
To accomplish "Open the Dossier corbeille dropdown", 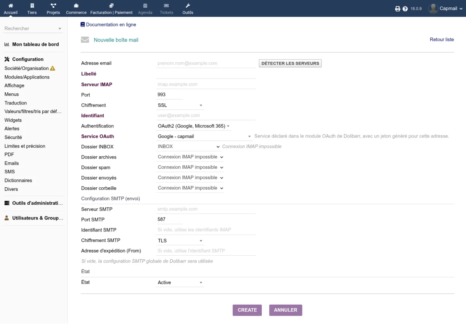I will click(x=190, y=188).
